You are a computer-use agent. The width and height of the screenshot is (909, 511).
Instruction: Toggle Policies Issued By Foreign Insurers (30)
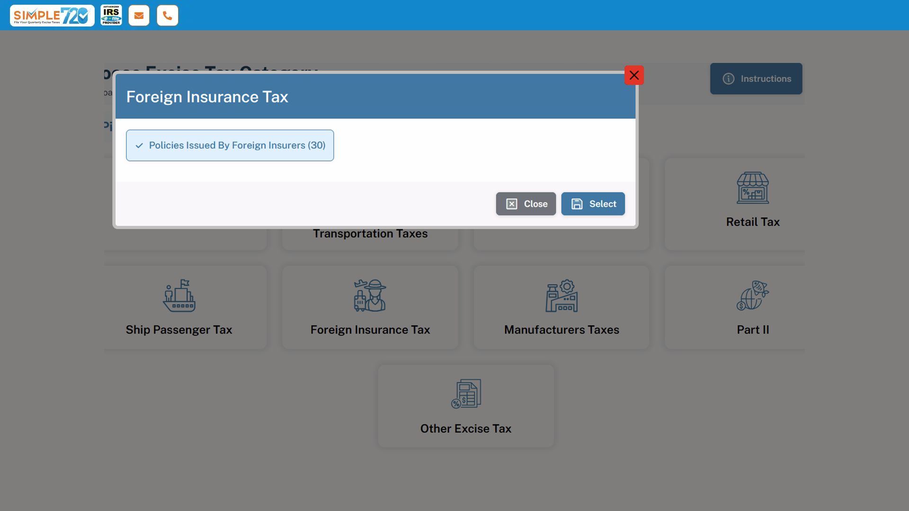coord(230,145)
